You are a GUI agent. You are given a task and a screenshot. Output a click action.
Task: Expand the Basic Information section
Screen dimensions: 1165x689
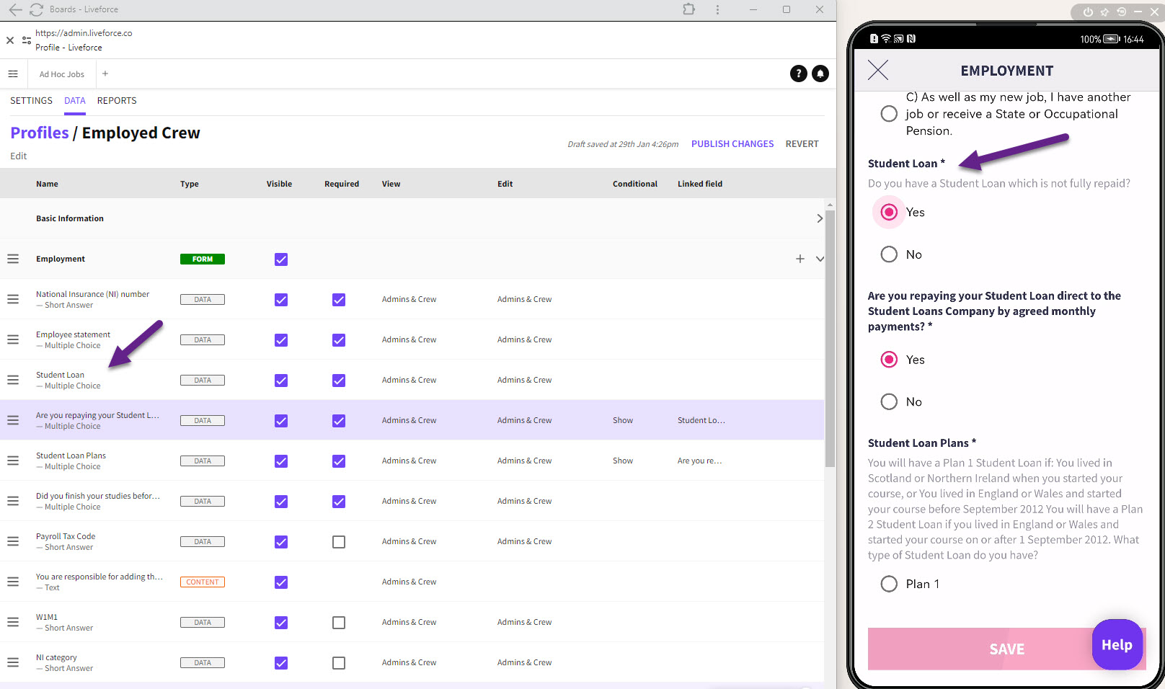point(819,218)
